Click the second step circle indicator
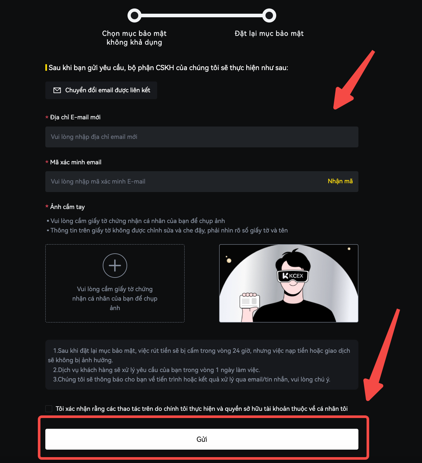Screen dimensions: 422x463 point(269,15)
